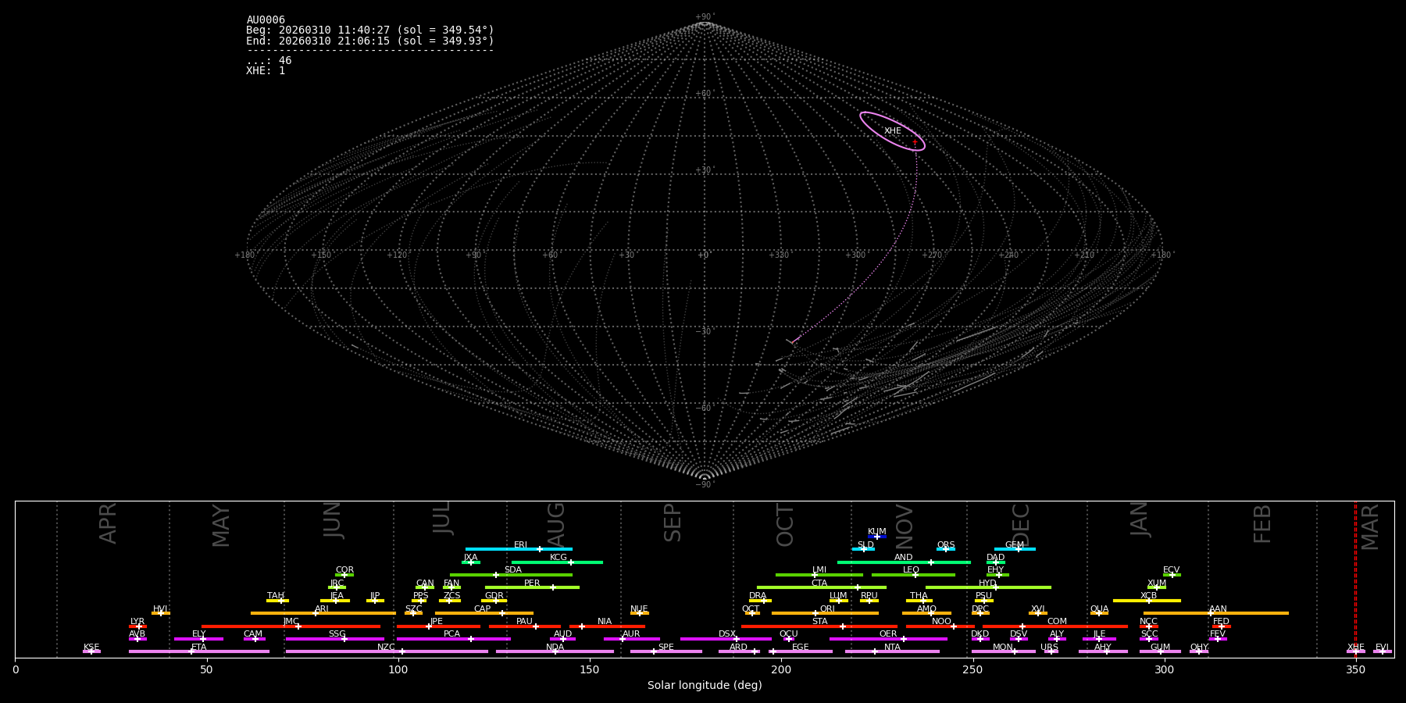
Task: Select the ARI shower bar
Action: 323,613
